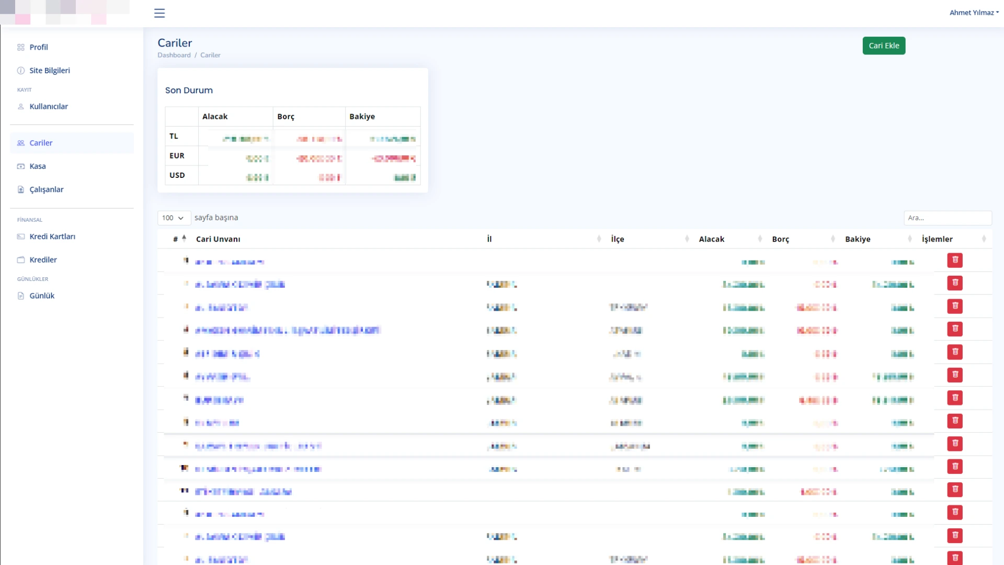Click the Ara search input field
The image size is (1004, 565).
tap(947, 218)
